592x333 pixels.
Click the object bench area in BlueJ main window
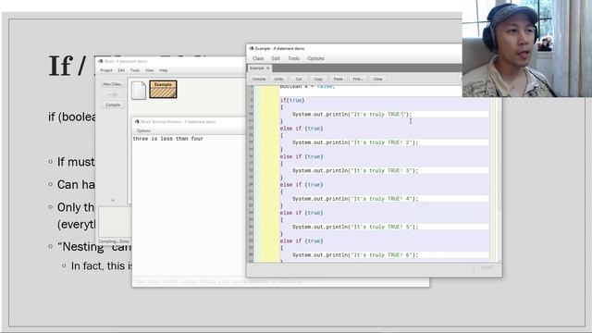[x=115, y=222]
